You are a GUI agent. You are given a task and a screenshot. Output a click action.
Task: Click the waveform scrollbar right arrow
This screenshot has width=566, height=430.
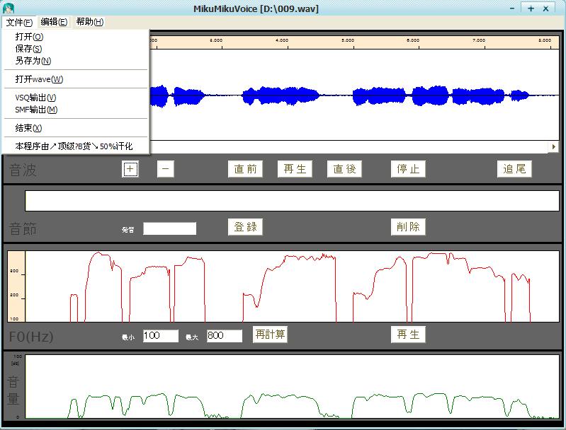(x=554, y=146)
